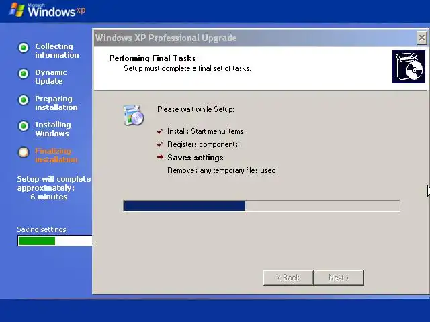The width and height of the screenshot is (430, 322).
Task: Click the Next button
Action: pyautogui.click(x=339, y=278)
